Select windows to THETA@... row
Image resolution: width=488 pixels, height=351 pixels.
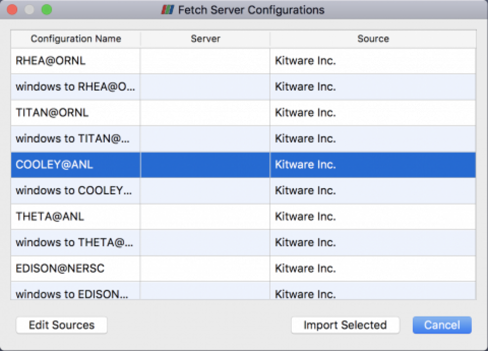(75, 242)
